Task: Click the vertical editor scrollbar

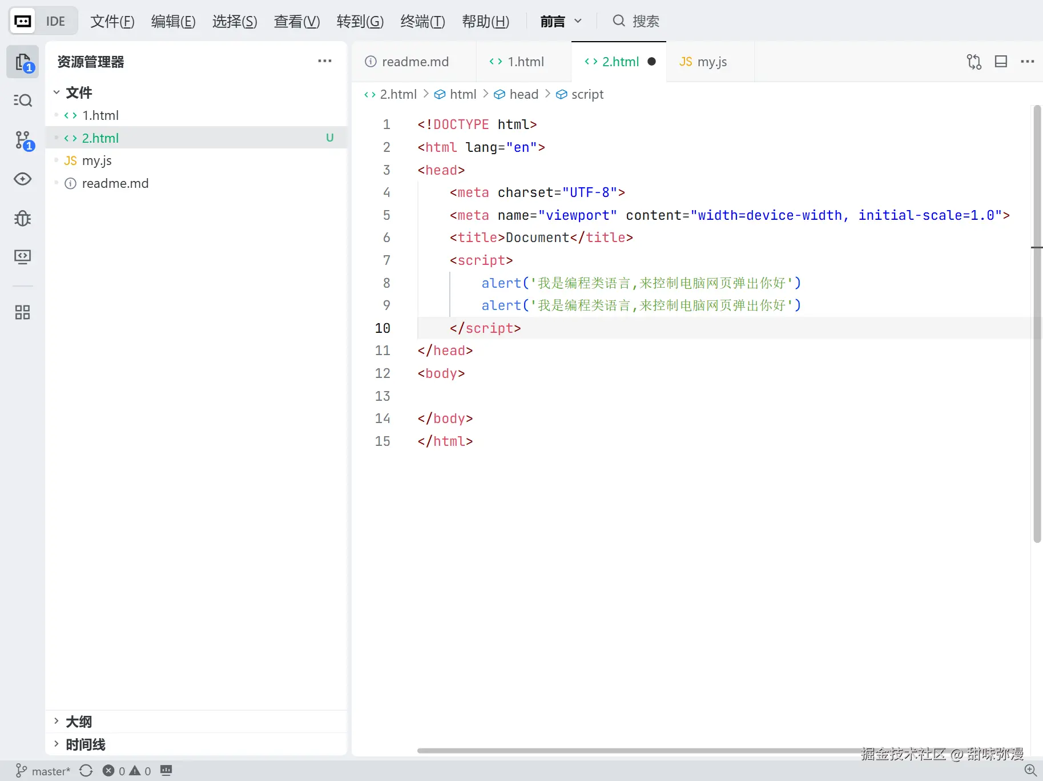Action: point(1037,324)
